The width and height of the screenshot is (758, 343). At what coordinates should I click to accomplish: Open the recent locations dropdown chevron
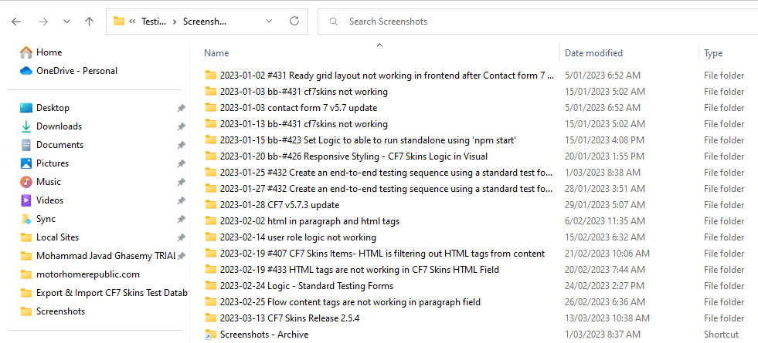pyautogui.click(x=66, y=22)
